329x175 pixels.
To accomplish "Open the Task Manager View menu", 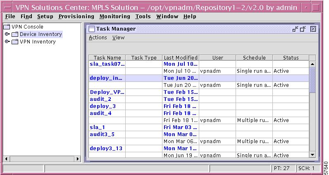I will 118,38.
